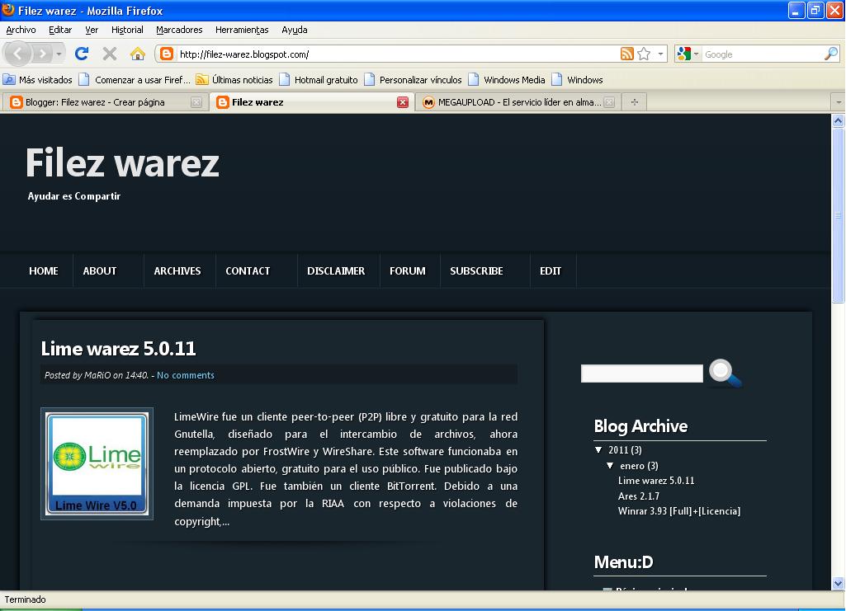846x611 pixels.
Task: Collapse the 2011 archive tree
Action: coord(597,449)
